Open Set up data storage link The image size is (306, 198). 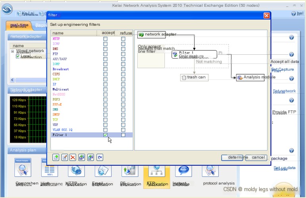coord(284,168)
